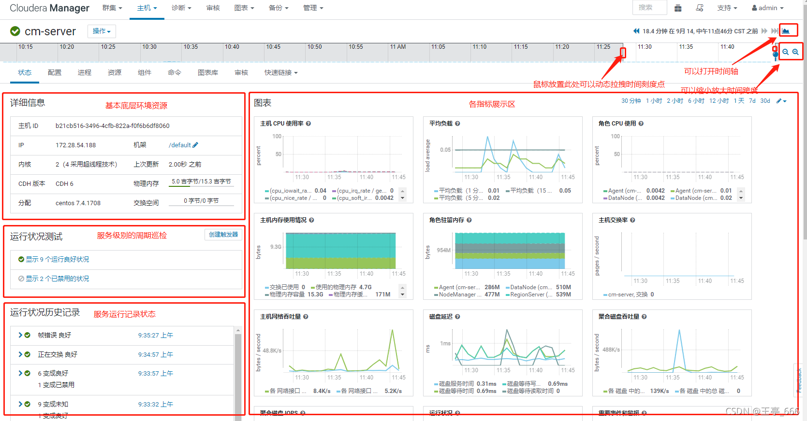The height and width of the screenshot is (421, 807).
Task: Switch to the 配置 tab
Action: click(55, 72)
